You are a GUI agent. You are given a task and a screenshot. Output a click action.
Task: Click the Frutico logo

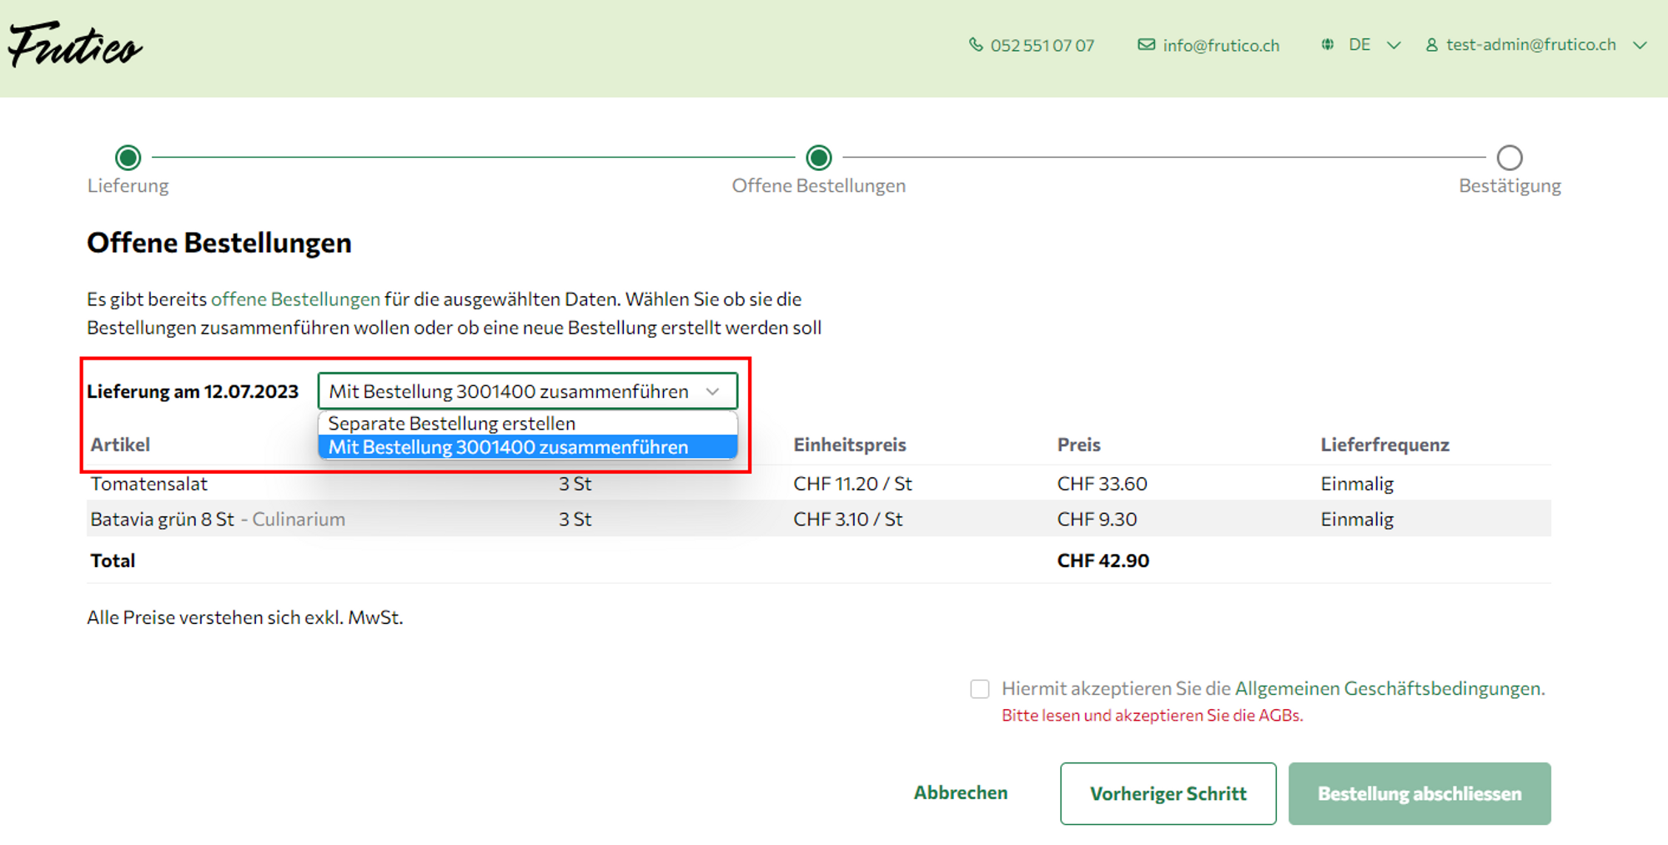click(x=75, y=46)
